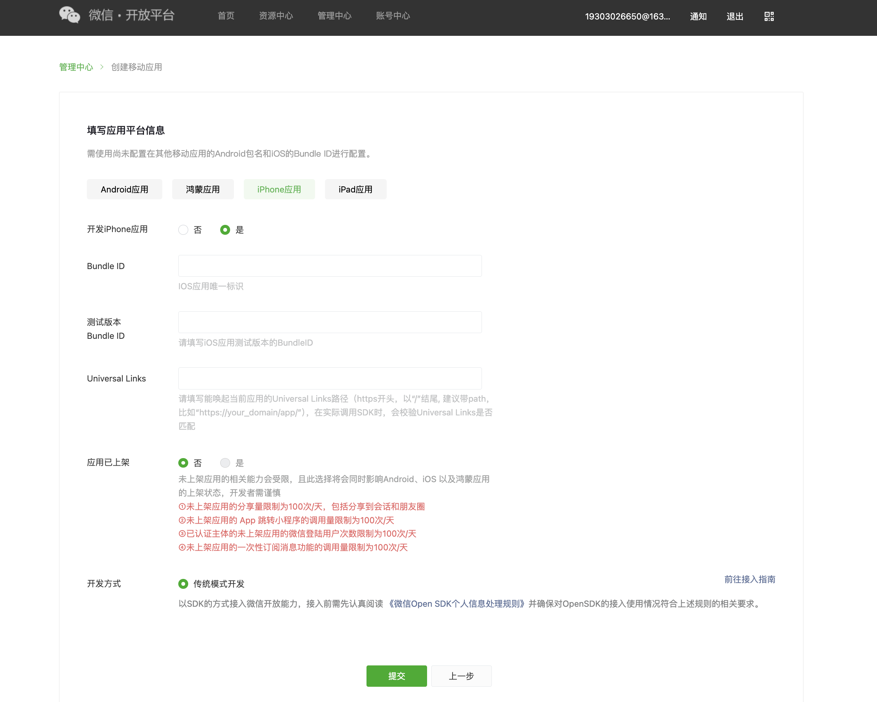Screen dimensions: 877x702
Task: Select 否 for 开发iPhone应用
Action: (183, 229)
